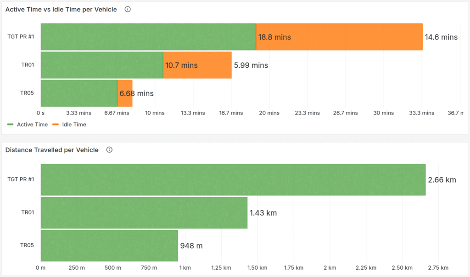Click the 18.8 mins value label
The width and height of the screenshot is (470, 277).
(274, 37)
